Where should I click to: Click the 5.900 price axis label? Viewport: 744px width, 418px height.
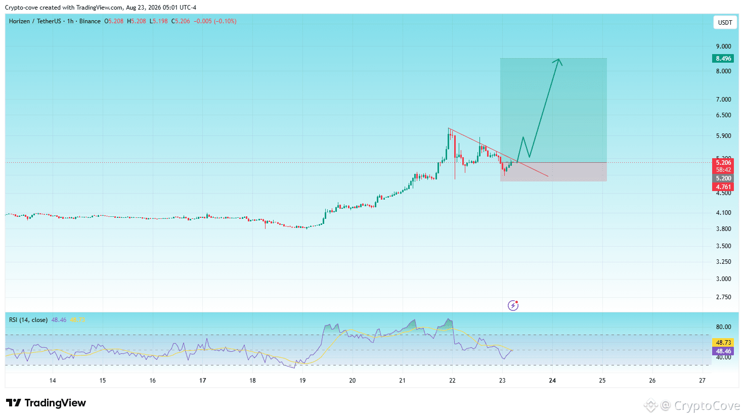click(723, 136)
